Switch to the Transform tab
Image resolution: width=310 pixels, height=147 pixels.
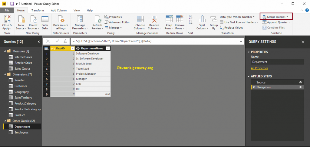point(38,11)
